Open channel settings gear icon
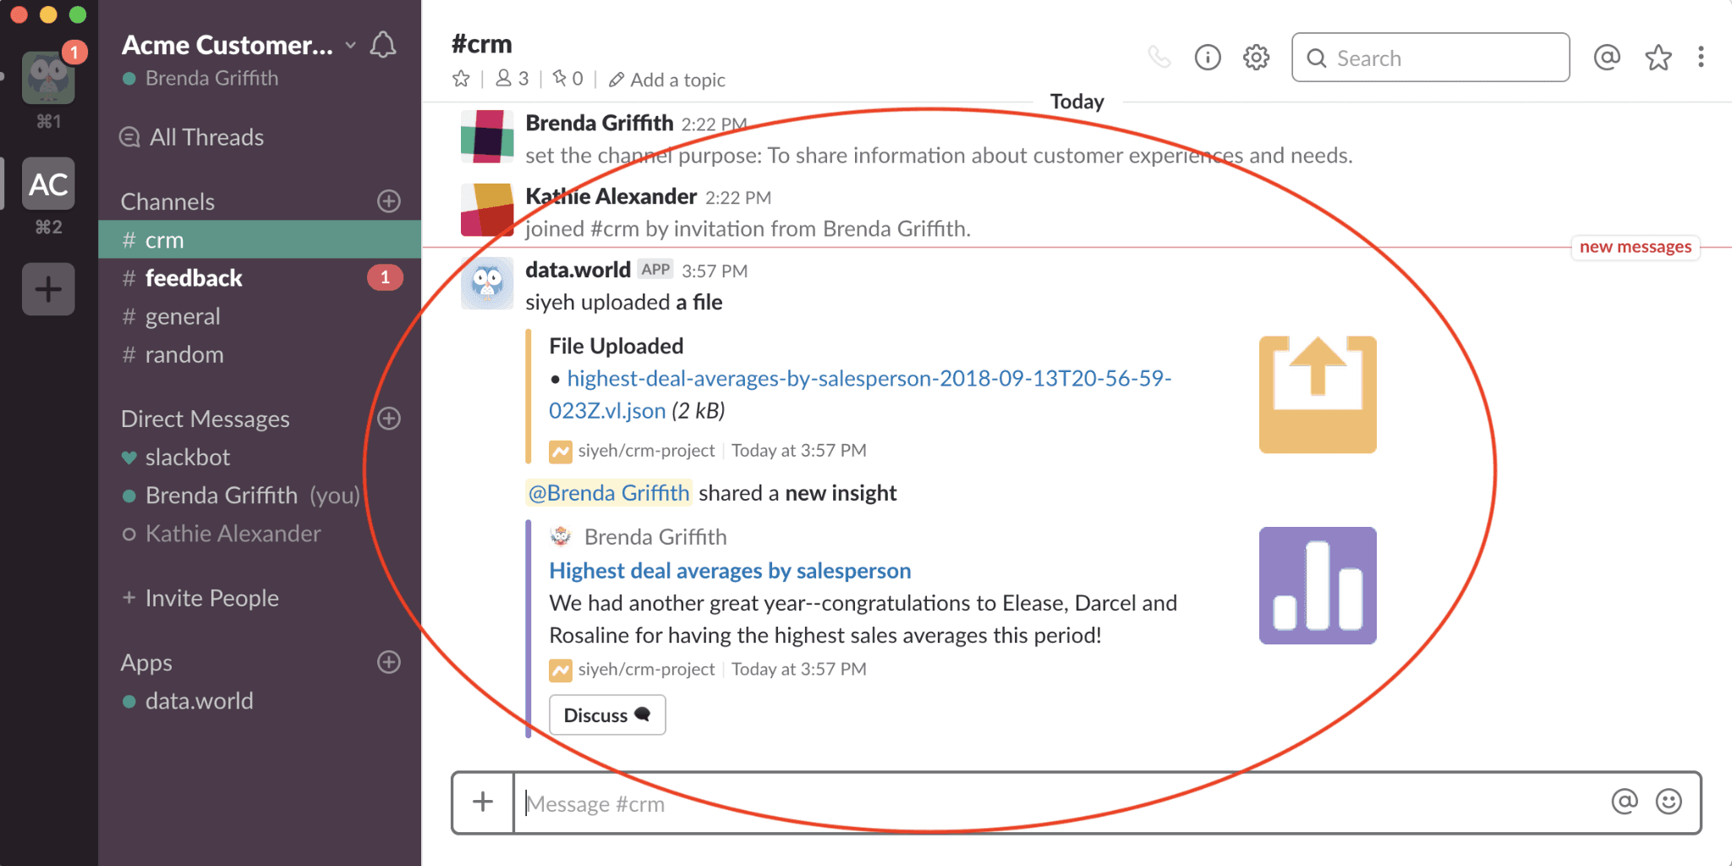1732x866 pixels. (x=1256, y=58)
